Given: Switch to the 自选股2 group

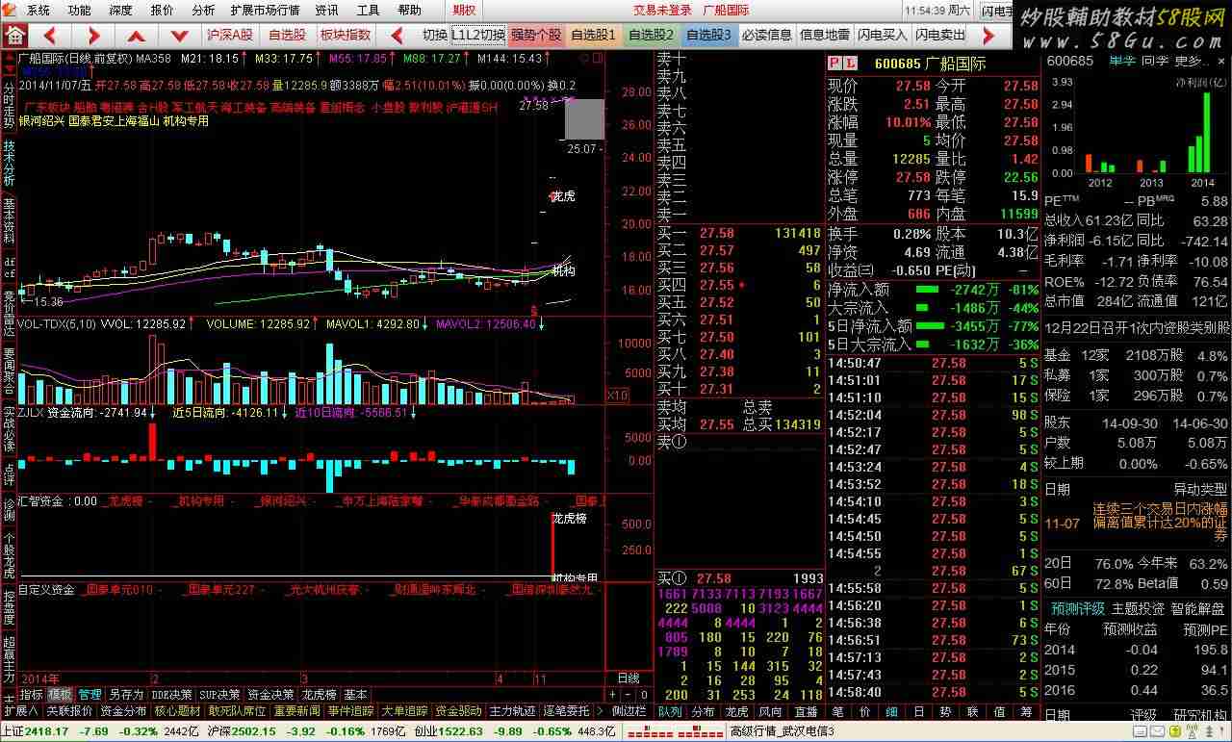Looking at the screenshot, I should click(651, 35).
